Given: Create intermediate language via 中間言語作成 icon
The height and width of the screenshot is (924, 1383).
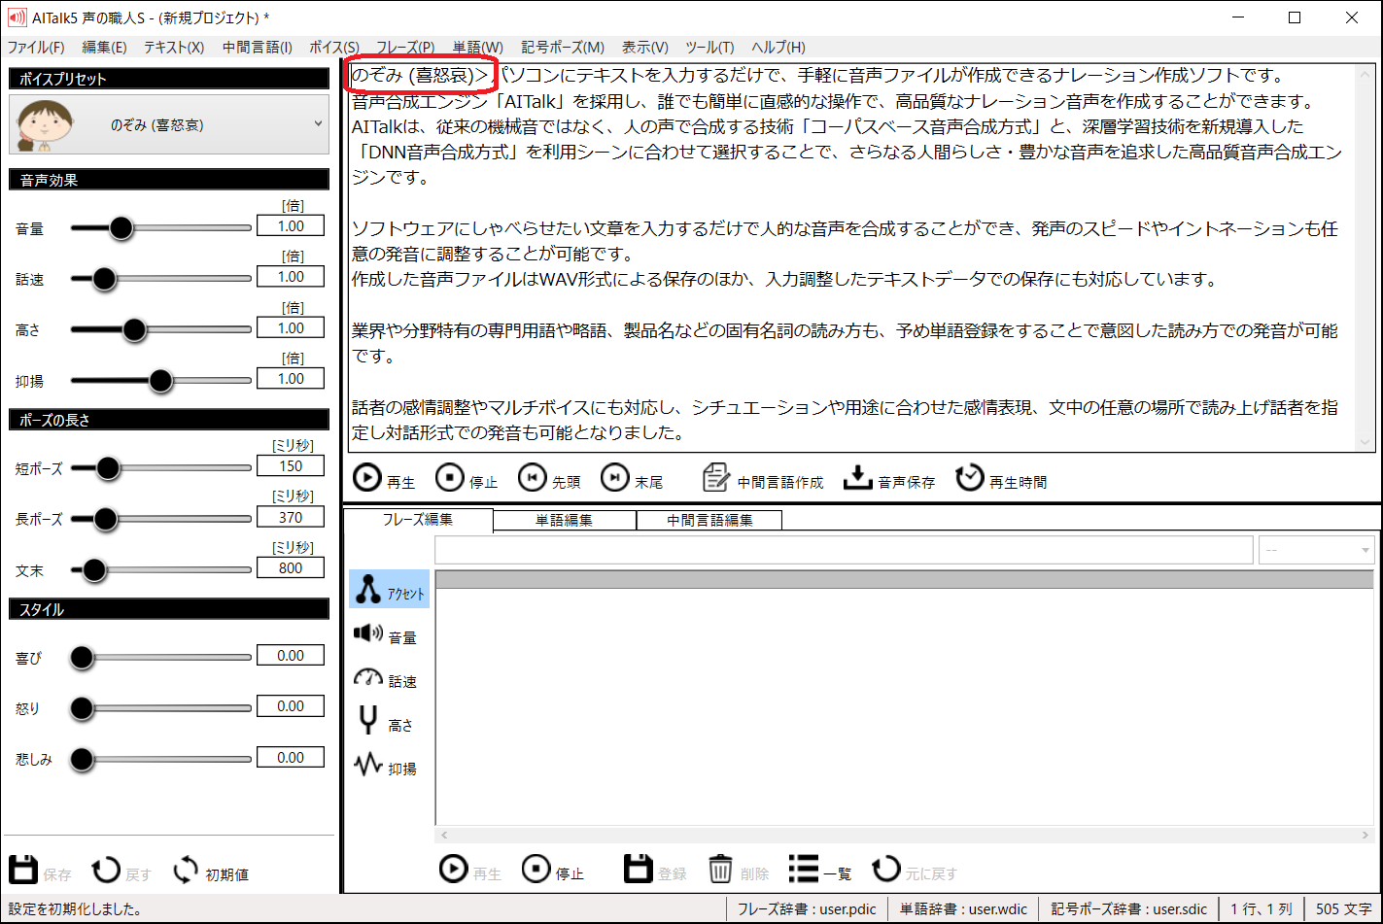Looking at the screenshot, I should coord(763,479).
